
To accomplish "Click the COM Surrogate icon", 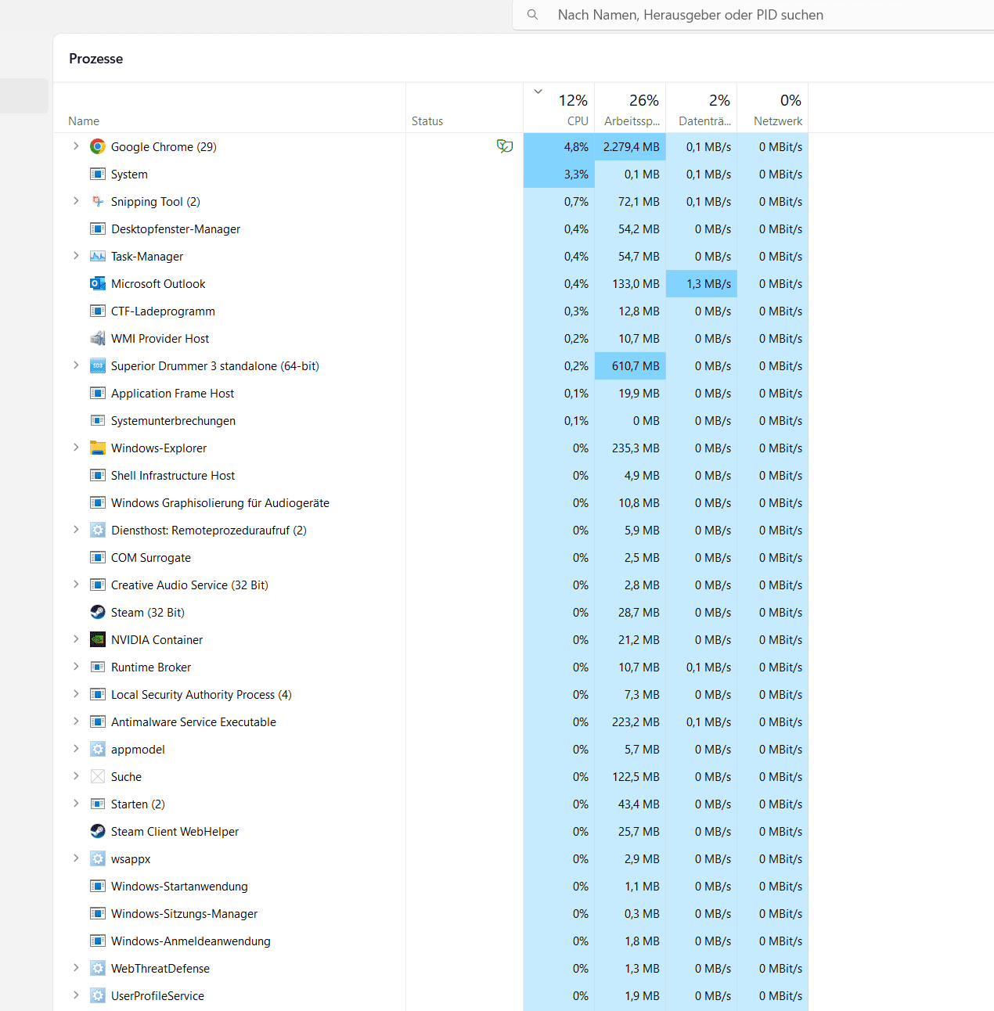I will click(x=98, y=557).
